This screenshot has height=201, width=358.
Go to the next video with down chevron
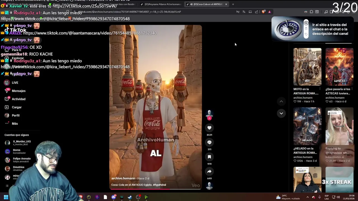click(281, 113)
